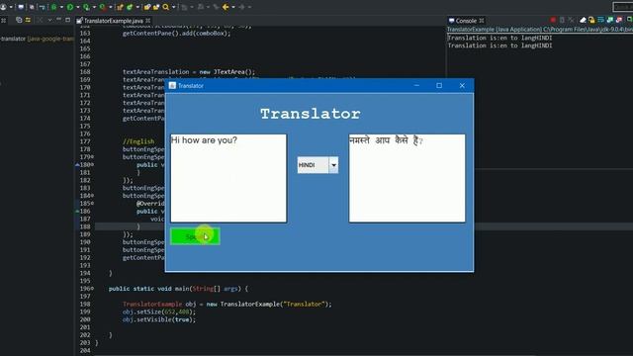Open the Run icon dropdown arrow

click(x=77, y=7)
